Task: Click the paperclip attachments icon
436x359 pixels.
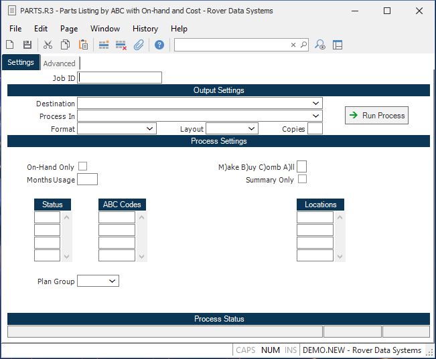Action: (x=139, y=45)
